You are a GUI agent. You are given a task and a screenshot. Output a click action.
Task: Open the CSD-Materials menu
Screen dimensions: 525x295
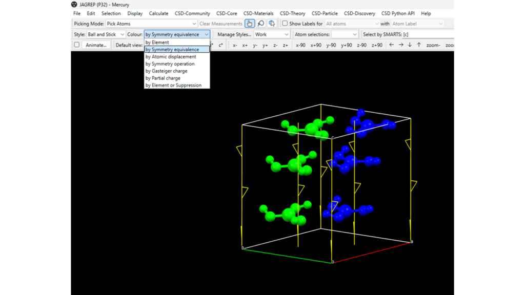258,13
